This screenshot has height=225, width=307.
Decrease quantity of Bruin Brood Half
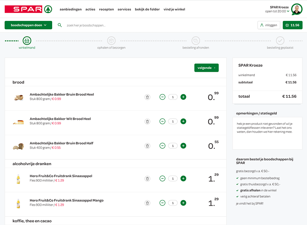pyautogui.click(x=162, y=146)
